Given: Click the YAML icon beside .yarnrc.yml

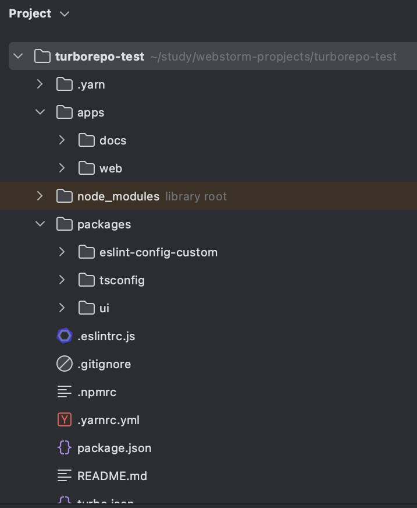Looking at the screenshot, I should click(64, 420).
